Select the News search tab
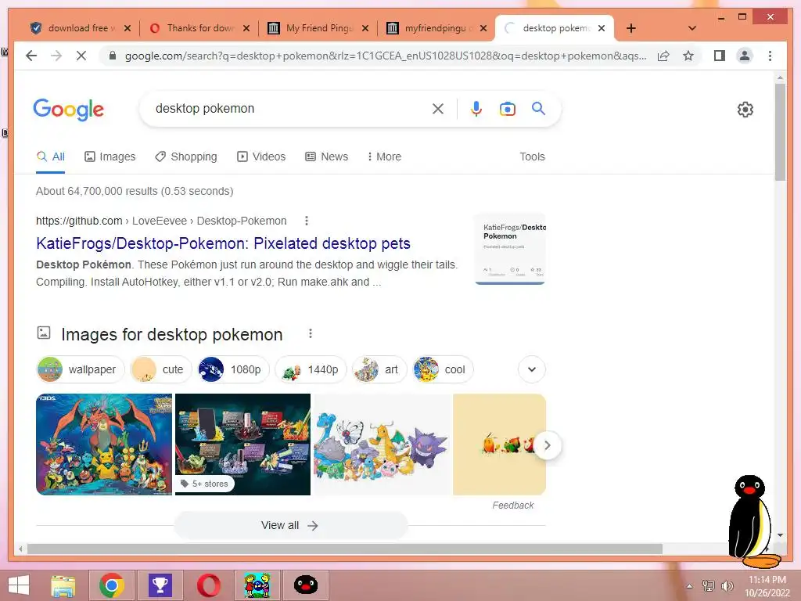801x601 pixels. pos(326,157)
